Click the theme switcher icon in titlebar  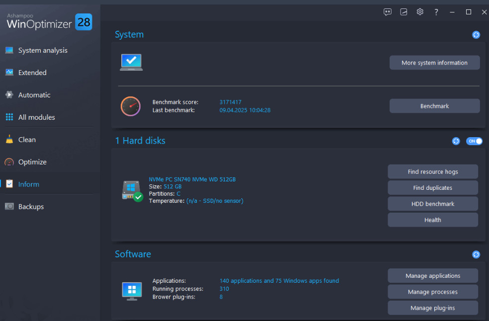[404, 12]
